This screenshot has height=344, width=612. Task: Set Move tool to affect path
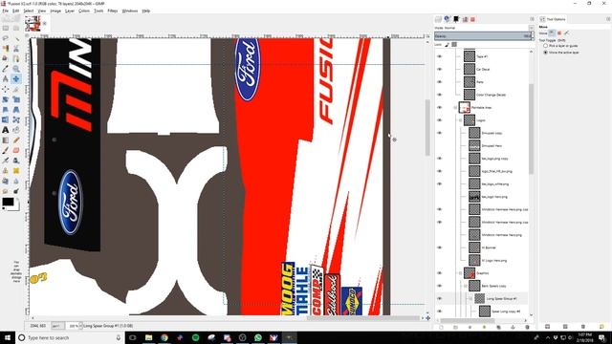[566, 33]
